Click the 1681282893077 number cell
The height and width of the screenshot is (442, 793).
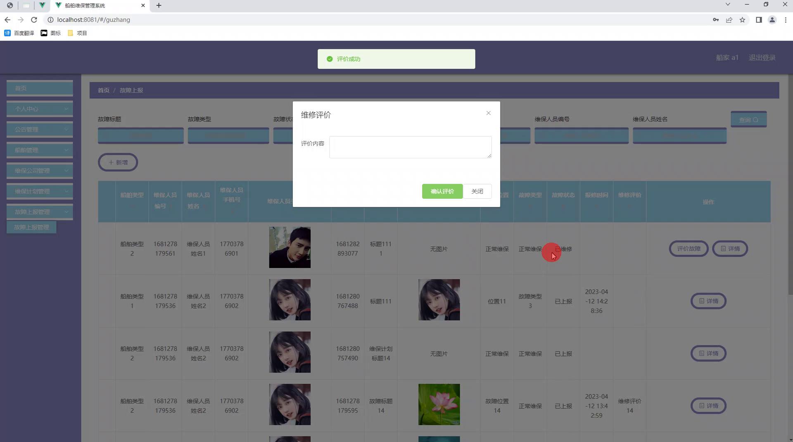(348, 249)
